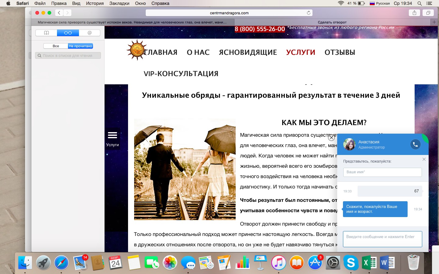Viewport: 439px width, 274px height.
Task: Open the Вид menu
Action: (76, 3)
